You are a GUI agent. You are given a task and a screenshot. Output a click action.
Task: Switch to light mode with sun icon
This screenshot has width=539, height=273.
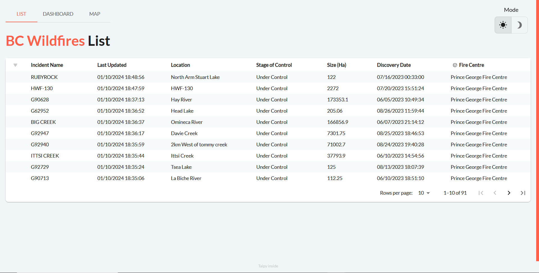click(503, 25)
